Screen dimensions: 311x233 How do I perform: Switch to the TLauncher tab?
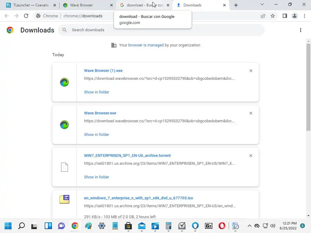click(x=31, y=5)
